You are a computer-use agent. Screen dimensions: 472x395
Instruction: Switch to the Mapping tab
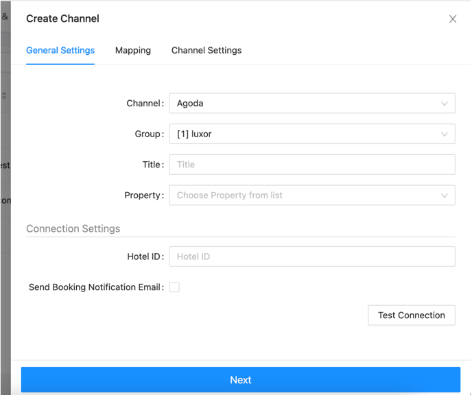133,50
